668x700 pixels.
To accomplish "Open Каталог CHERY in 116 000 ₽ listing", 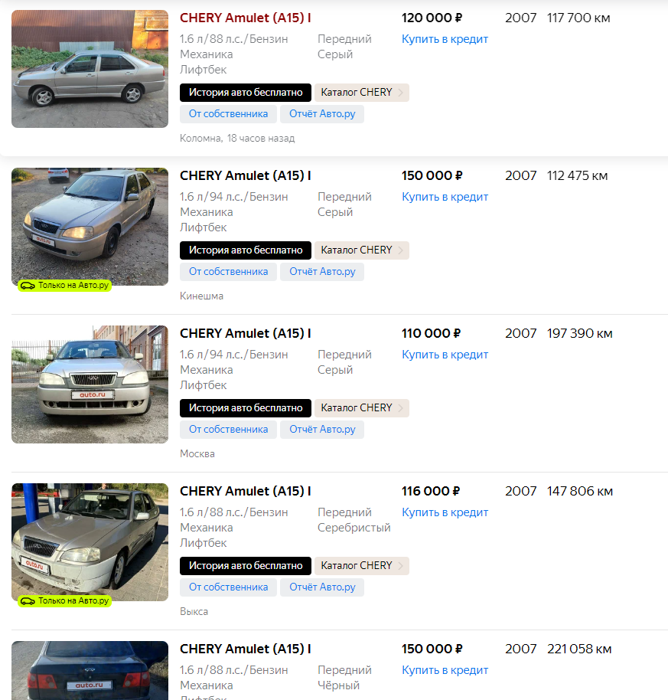I will pos(362,566).
